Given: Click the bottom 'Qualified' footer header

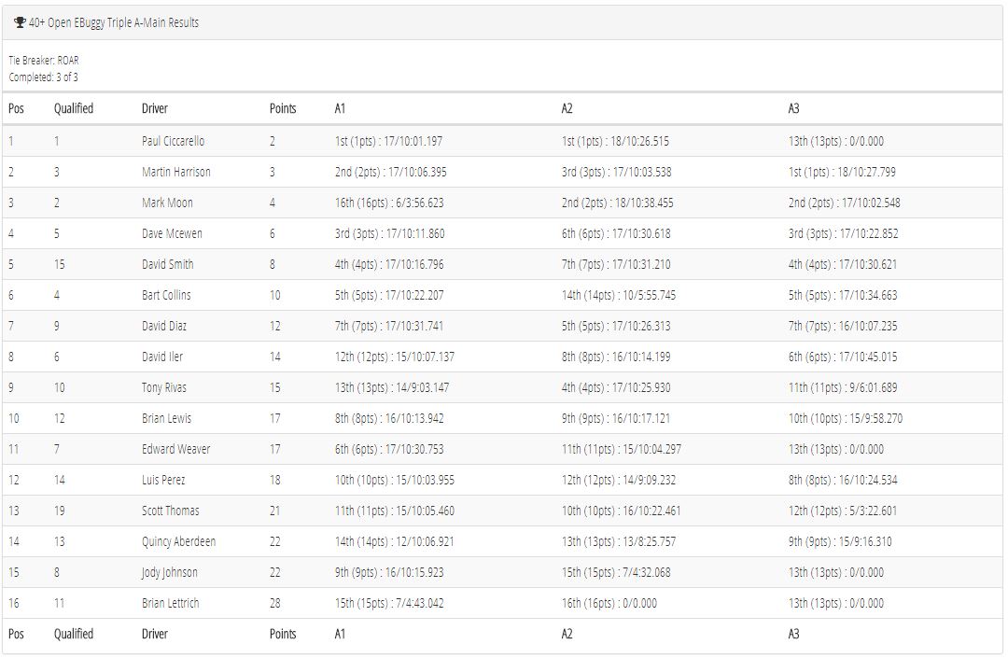Looking at the screenshot, I should 74,635.
